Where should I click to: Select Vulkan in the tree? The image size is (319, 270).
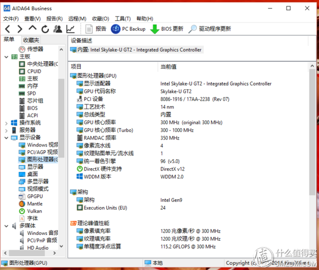coord(34,211)
